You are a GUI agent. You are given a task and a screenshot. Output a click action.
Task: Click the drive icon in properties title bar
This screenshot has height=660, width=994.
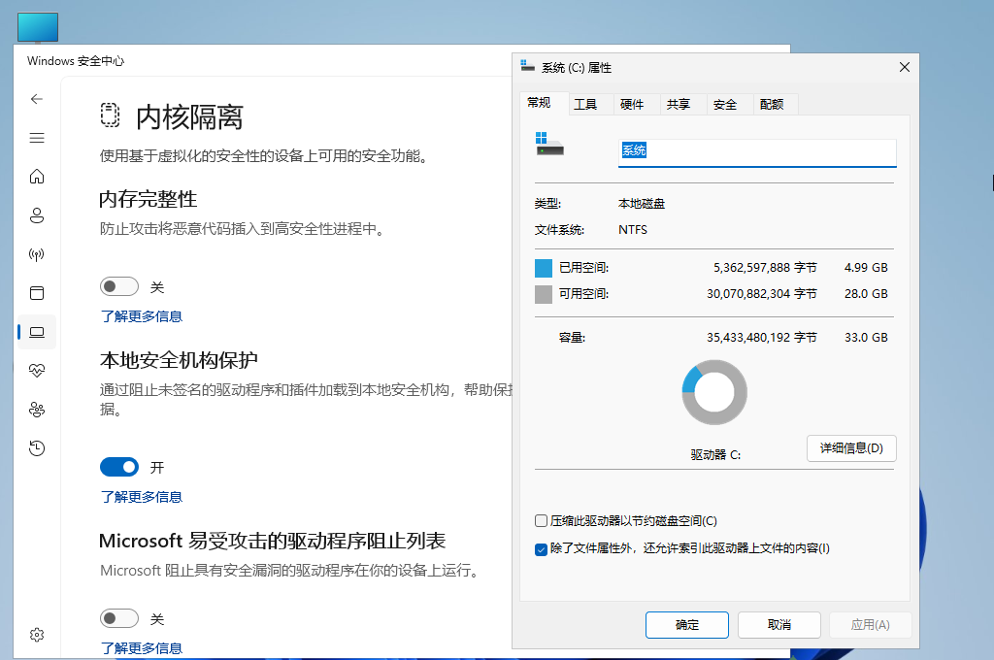(527, 66)
